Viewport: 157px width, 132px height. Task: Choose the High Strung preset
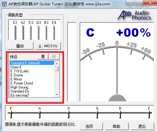32,87
